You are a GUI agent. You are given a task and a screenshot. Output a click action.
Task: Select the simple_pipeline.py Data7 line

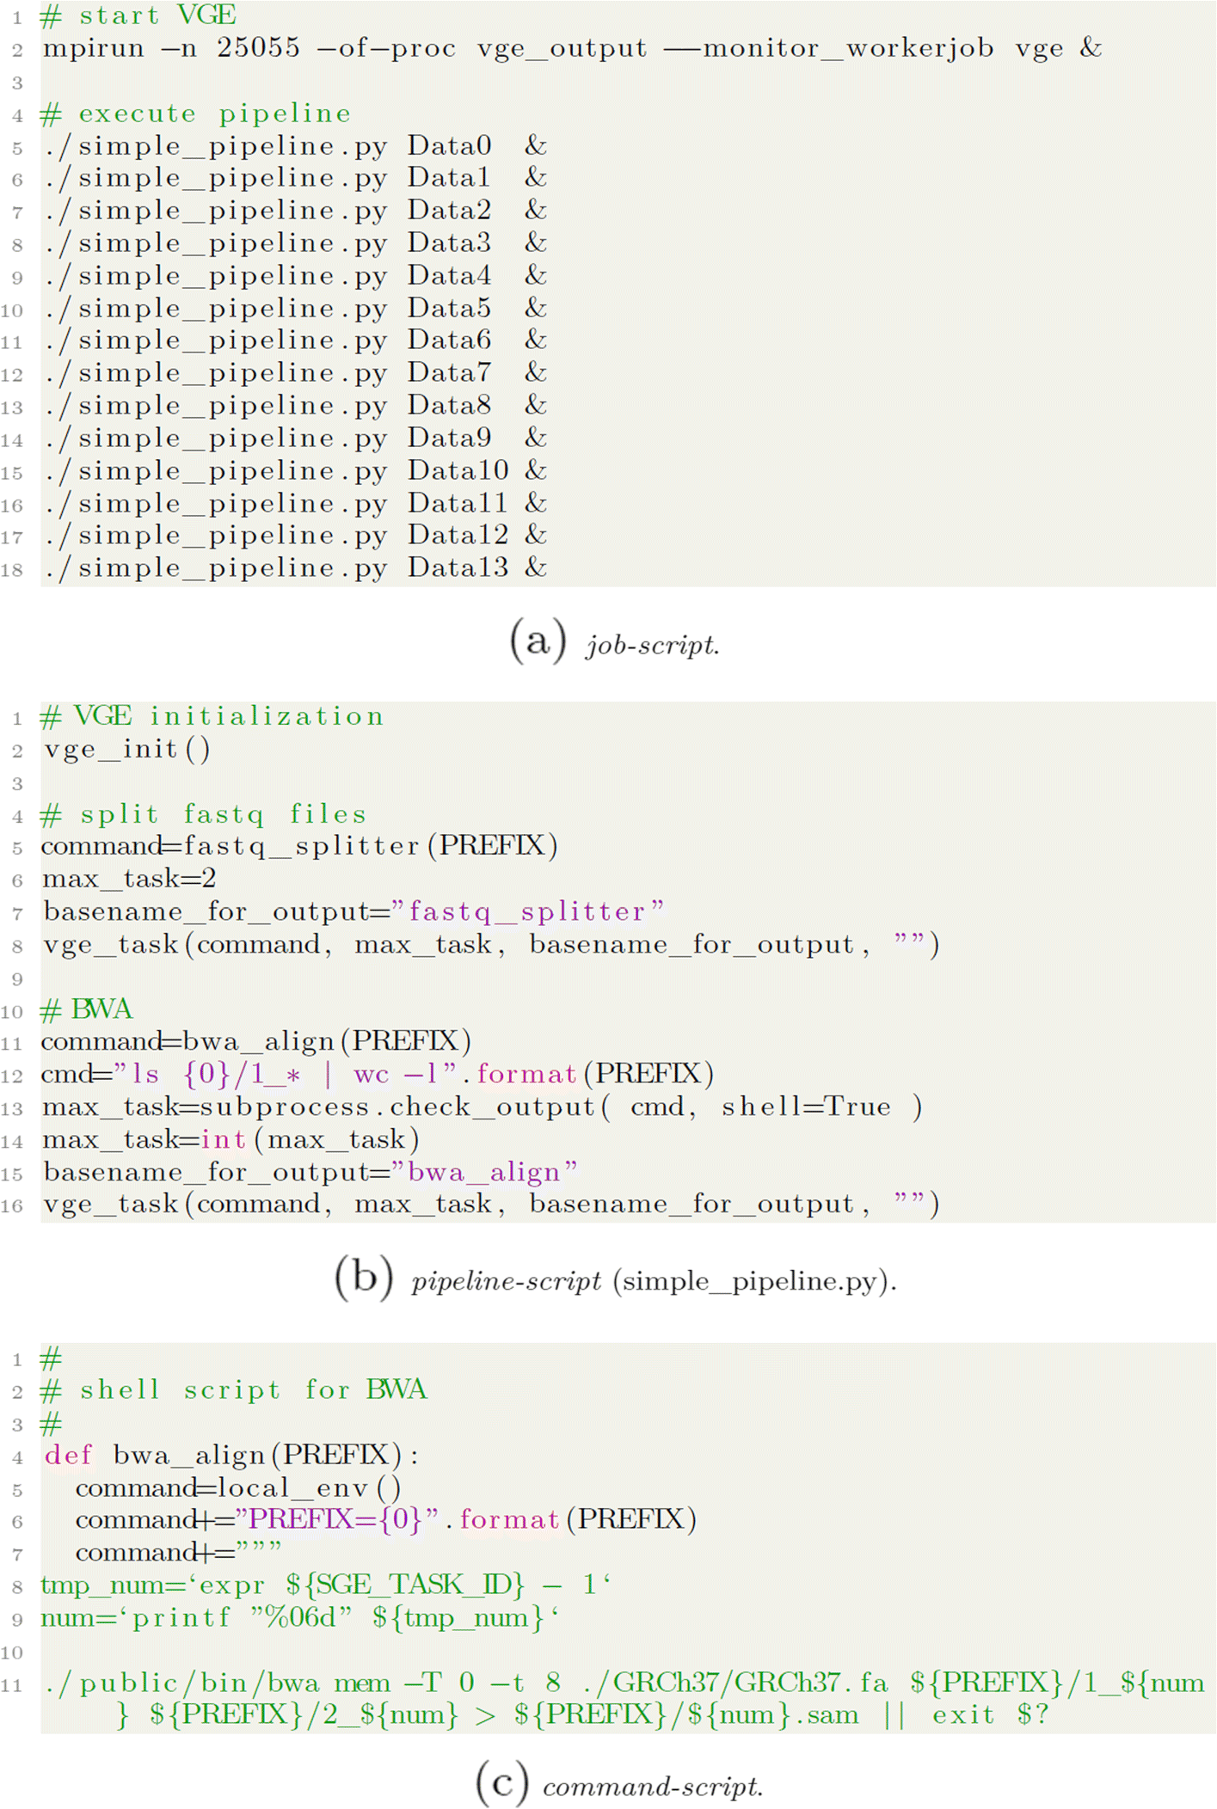coord(295,373)
